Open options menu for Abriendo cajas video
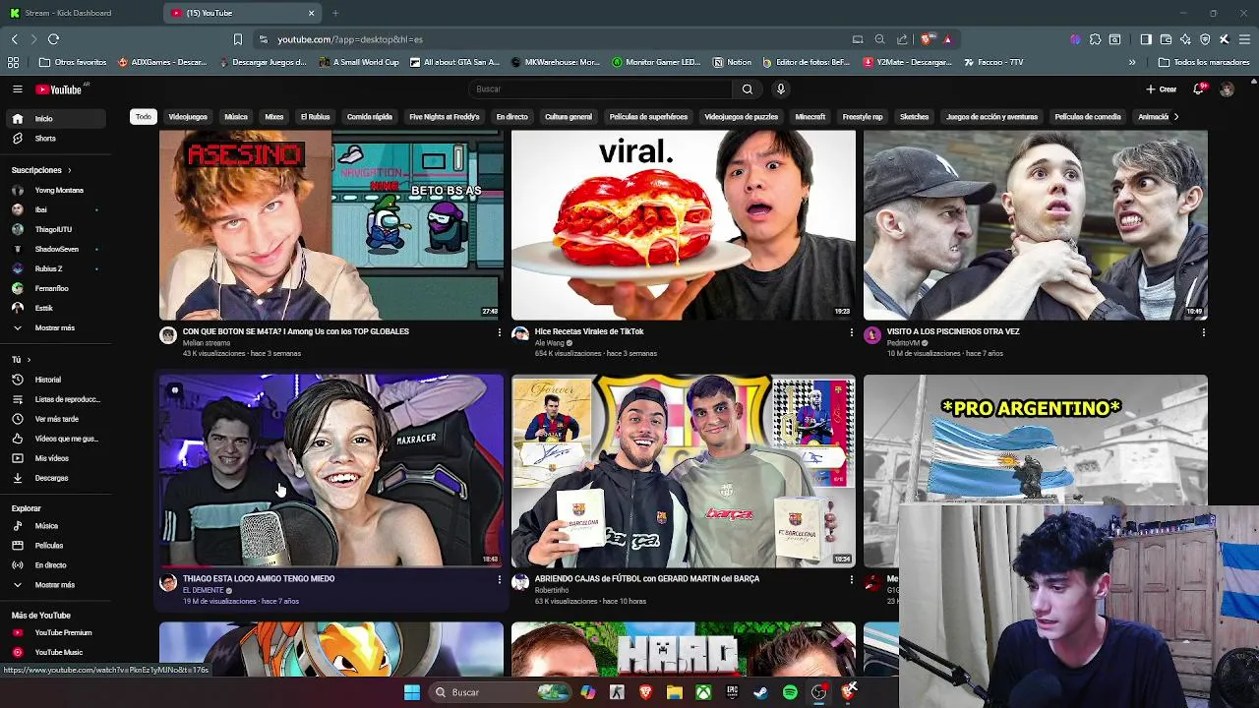This screenshot has width=1259, height=708. tap(851, 579)
